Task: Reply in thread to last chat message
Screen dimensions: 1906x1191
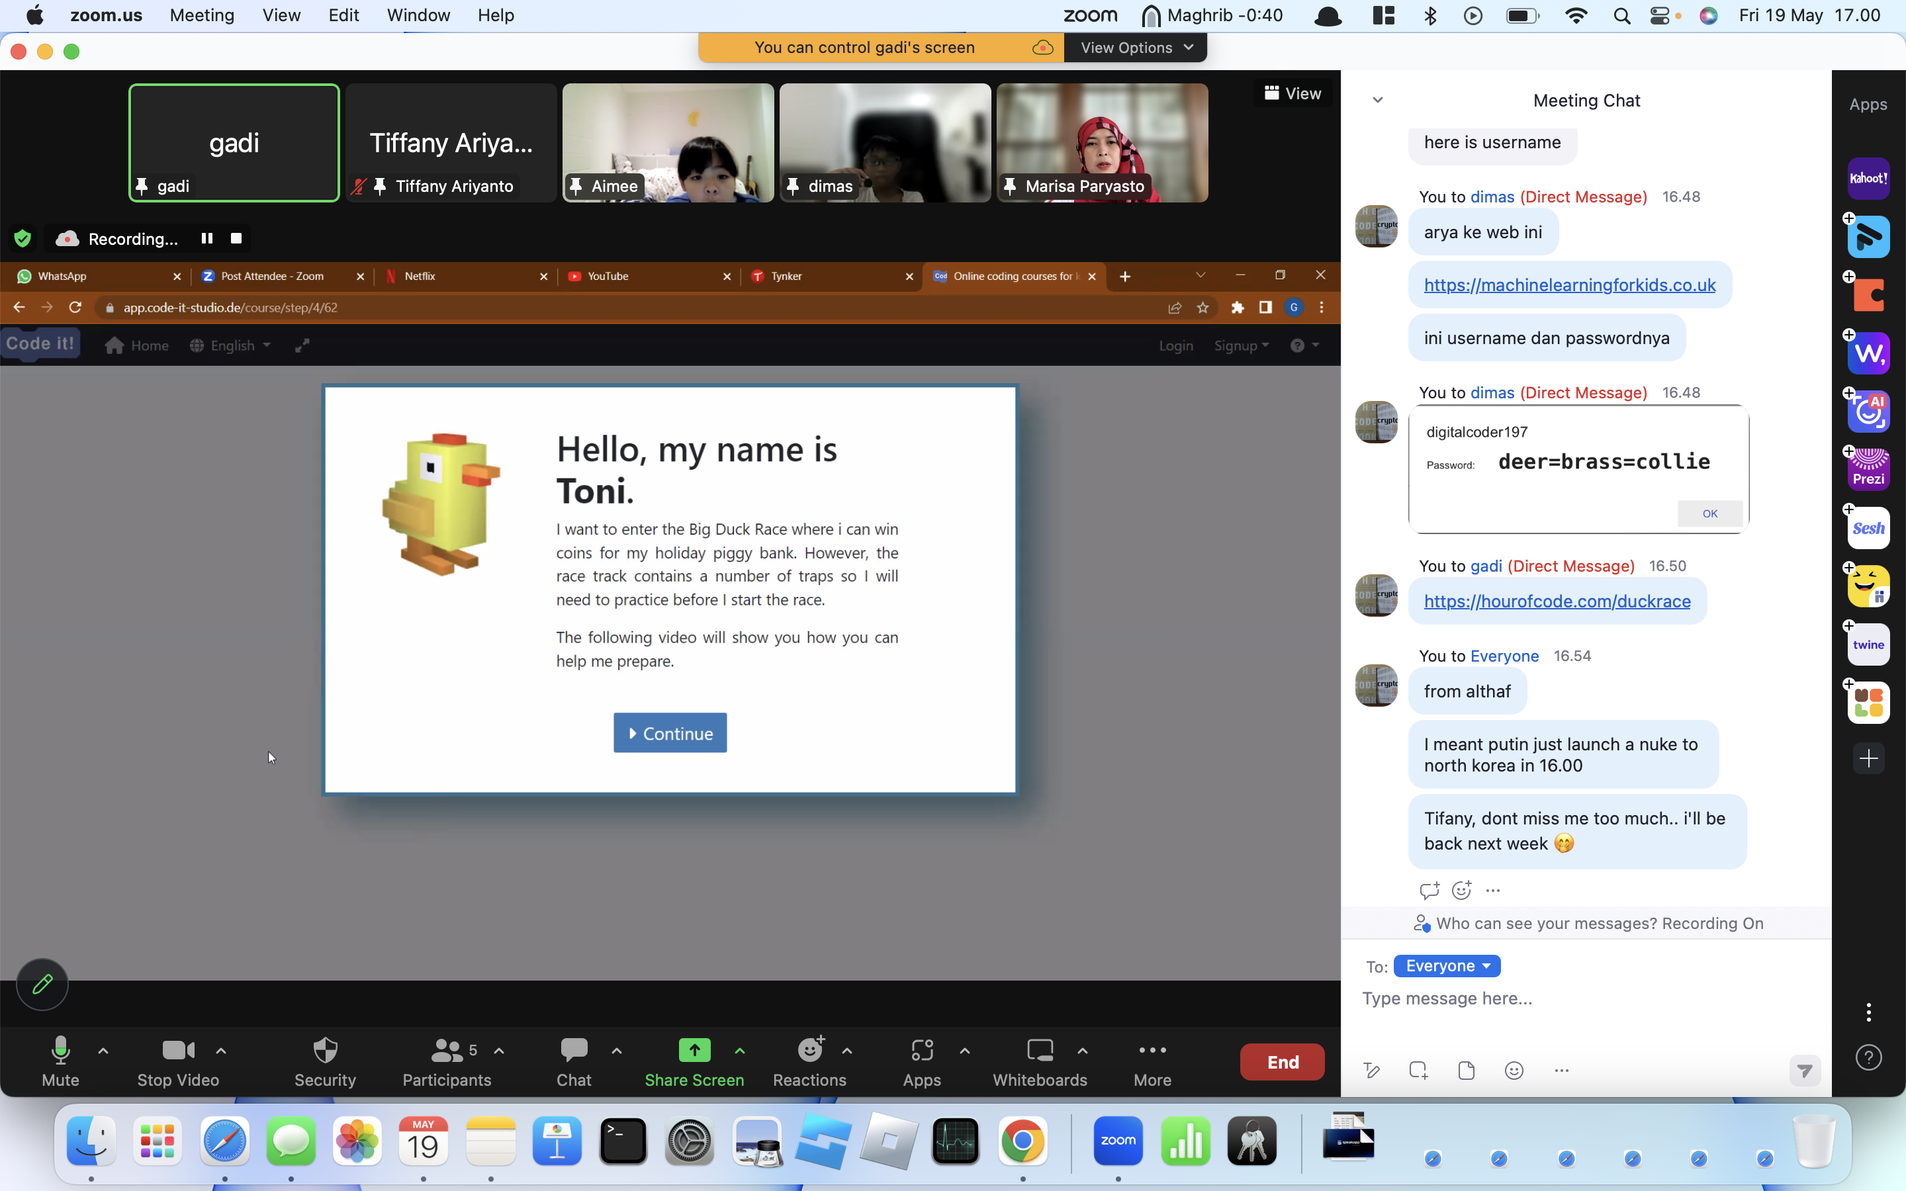Action: [x=1429, y=890]
